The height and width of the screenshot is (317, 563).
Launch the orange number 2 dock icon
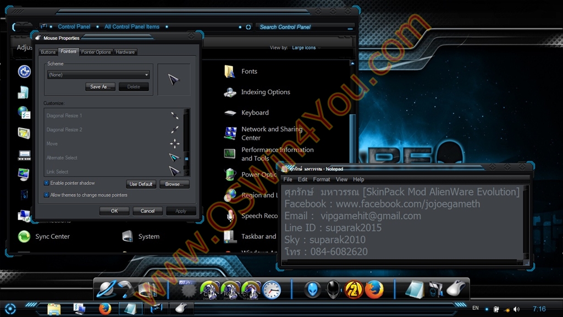tap(354, 289)
